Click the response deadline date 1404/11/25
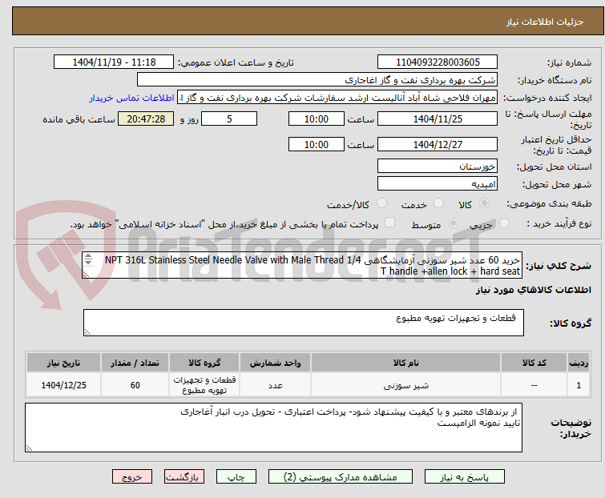This screenshot has height=498, width=605. [x=438, y=118]
